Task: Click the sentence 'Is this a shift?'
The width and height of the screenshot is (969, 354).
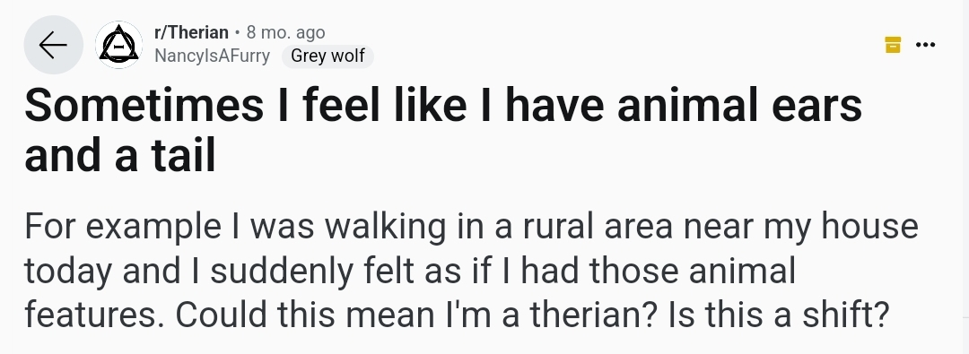Action: click(779, 315)
